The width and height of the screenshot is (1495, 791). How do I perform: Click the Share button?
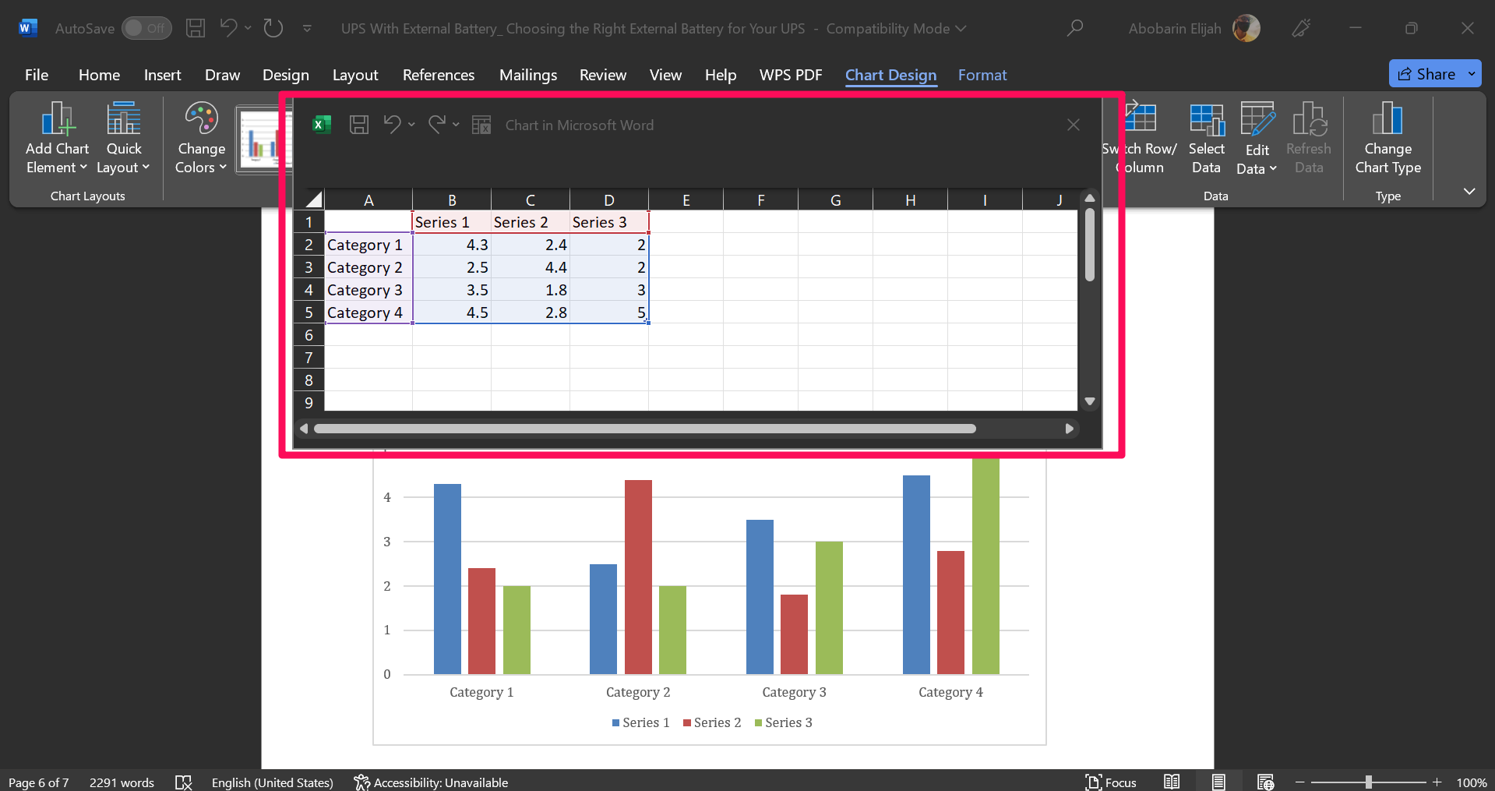click(x=1432, y=73)
